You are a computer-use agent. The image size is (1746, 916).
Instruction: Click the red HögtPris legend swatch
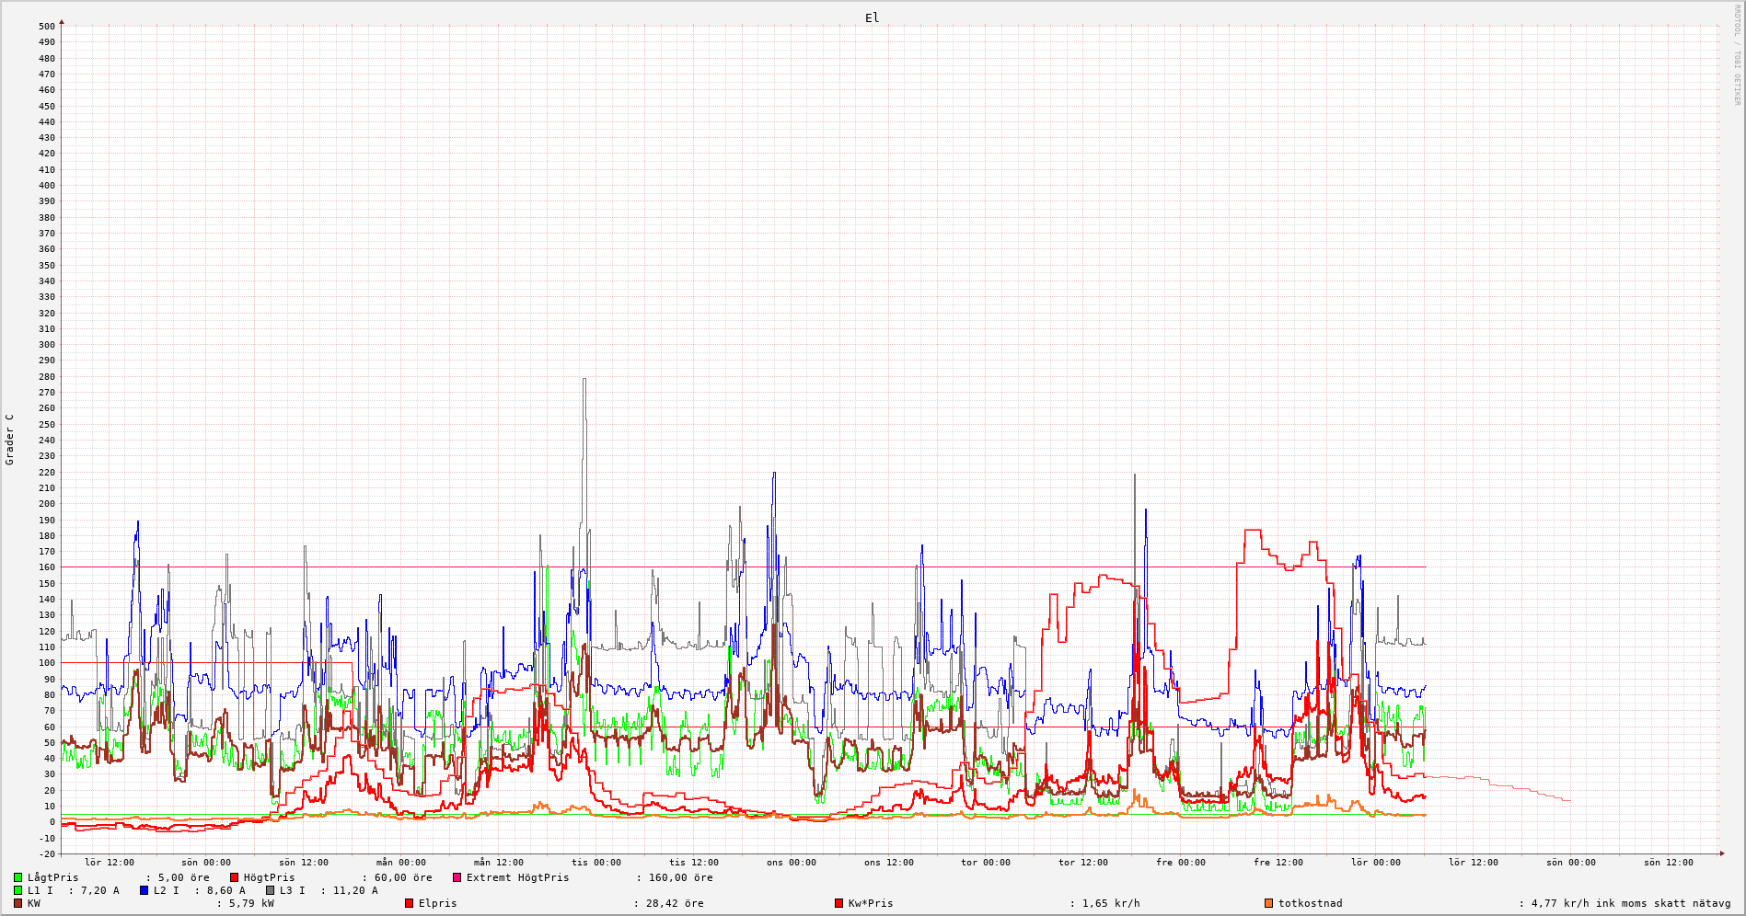tap(235, 877)
